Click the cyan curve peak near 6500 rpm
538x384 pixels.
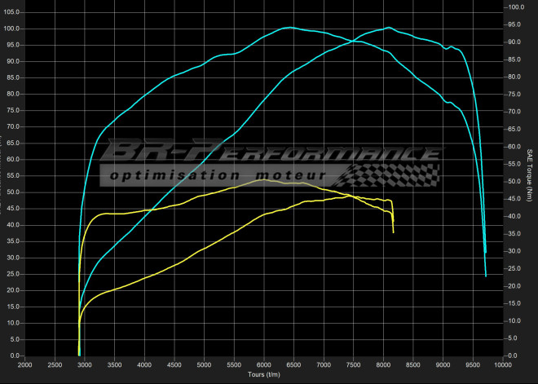pos(290,28)
